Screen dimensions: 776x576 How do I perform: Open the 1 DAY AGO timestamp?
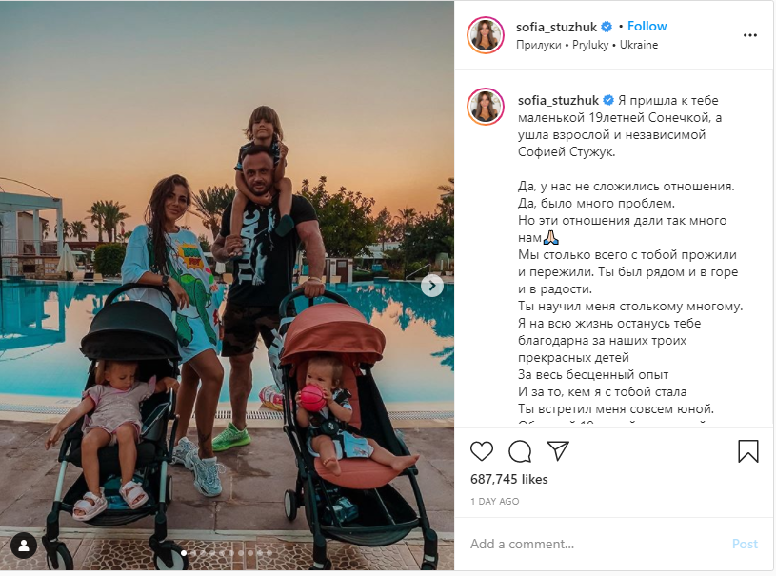tap(494, 502)
